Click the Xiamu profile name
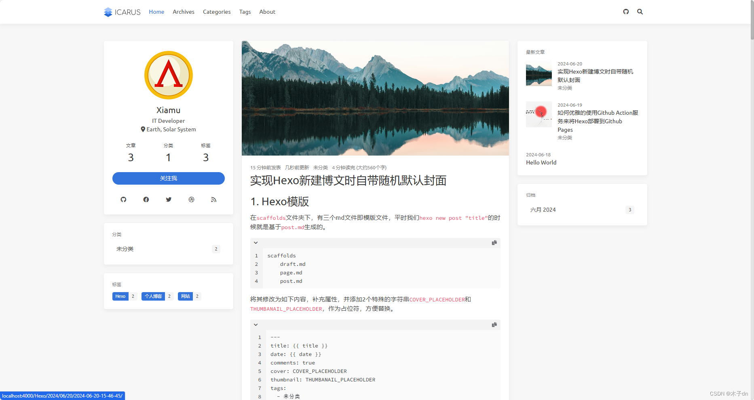 169,110
